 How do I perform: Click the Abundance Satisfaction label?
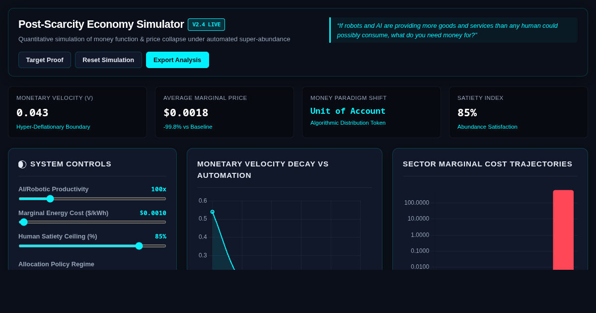point(487,127)
